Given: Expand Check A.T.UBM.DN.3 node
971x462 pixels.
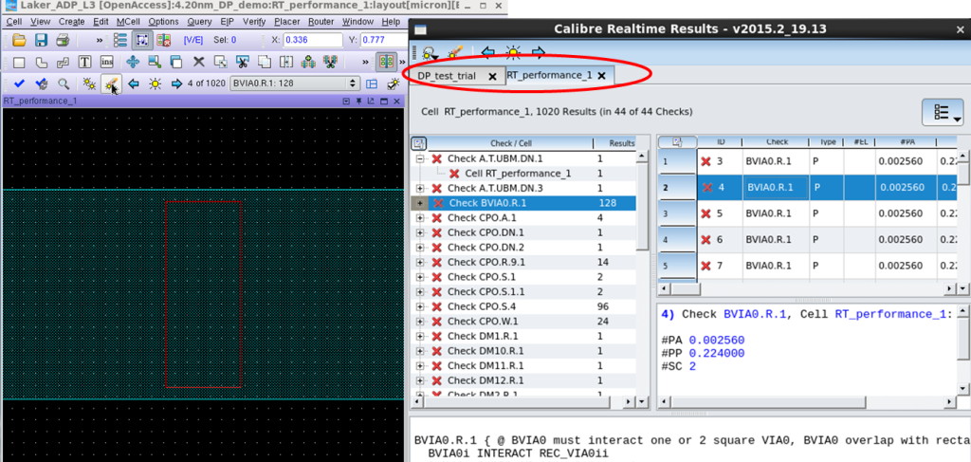Looking at the screenshot, I should point(420,188).
